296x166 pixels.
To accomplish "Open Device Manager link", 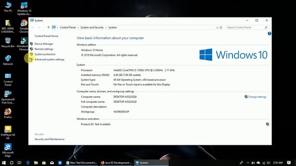I will [43, 44].
